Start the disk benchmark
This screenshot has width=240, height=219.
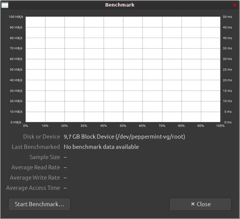(x=40, y=204)
